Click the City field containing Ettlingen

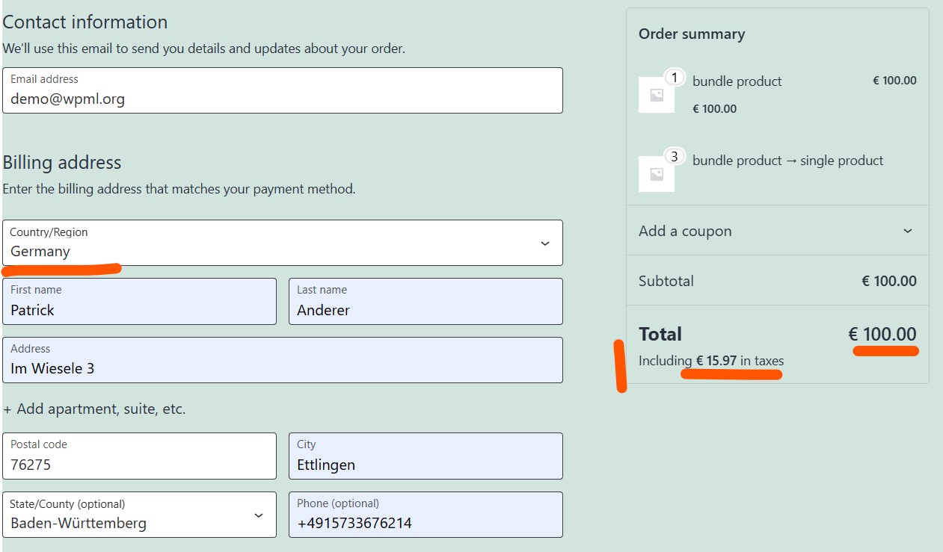[x=426, y=456]
